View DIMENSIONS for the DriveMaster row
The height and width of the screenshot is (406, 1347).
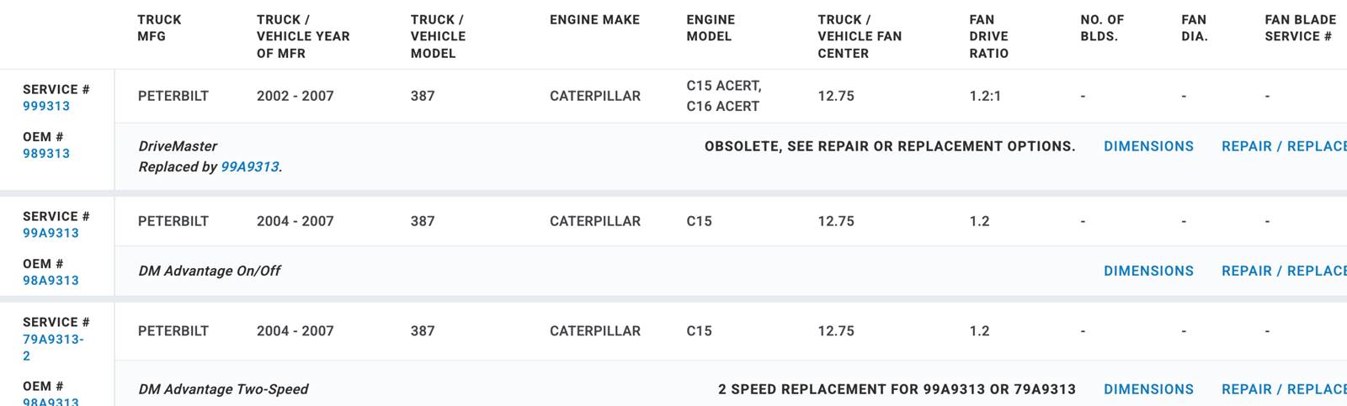[x=1148, y=146]
